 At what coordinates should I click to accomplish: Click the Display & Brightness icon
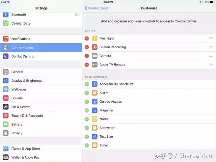pos(6,81)
